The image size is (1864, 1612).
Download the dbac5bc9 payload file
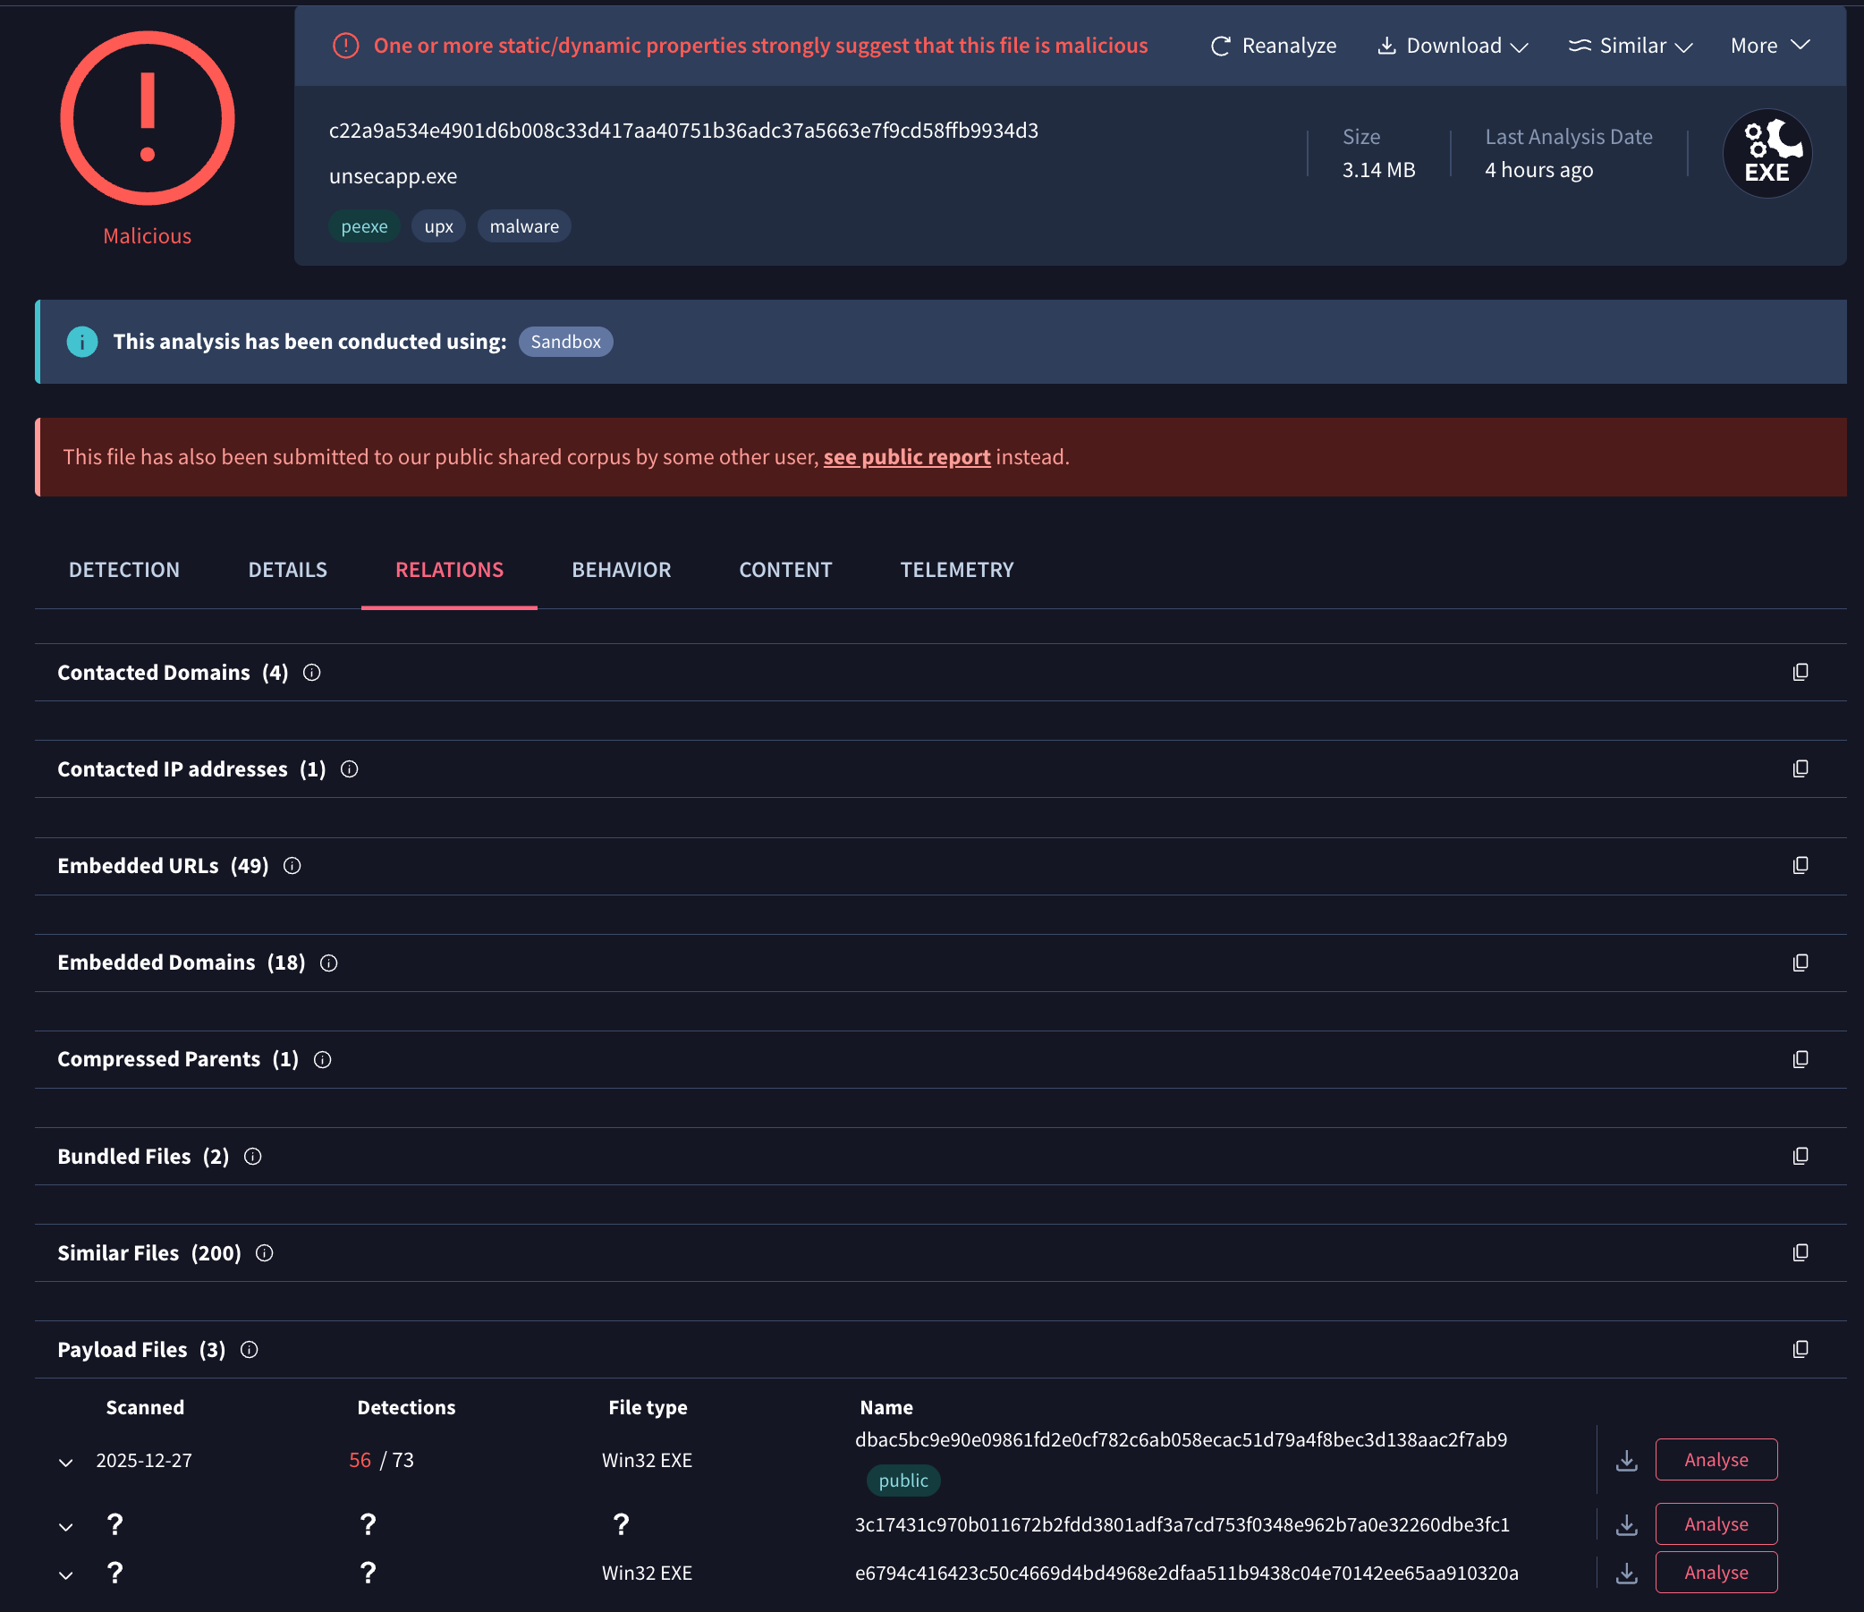pyautogui.click(x=1625, y=1460)
